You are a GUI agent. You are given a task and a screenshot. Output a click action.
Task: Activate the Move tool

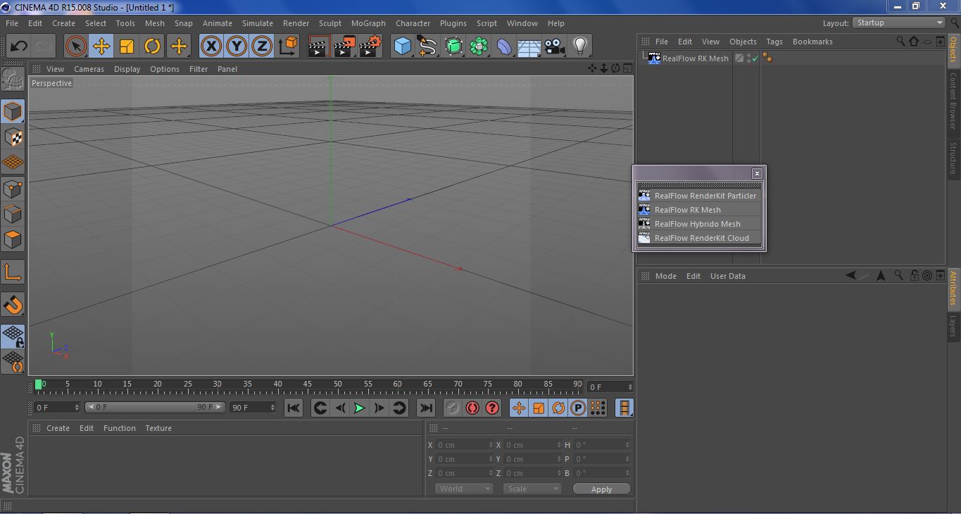[x=101, y=46]
